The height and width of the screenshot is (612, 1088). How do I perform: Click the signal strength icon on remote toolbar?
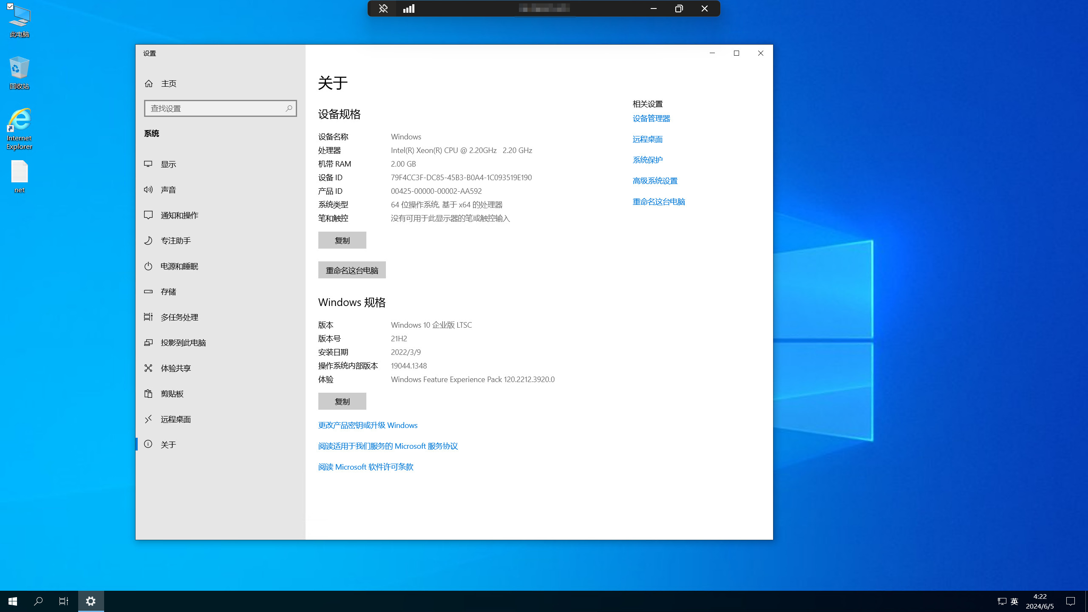click(x=409, y=8)
